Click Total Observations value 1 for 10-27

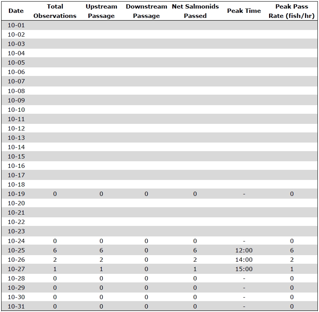pos(55,269)
